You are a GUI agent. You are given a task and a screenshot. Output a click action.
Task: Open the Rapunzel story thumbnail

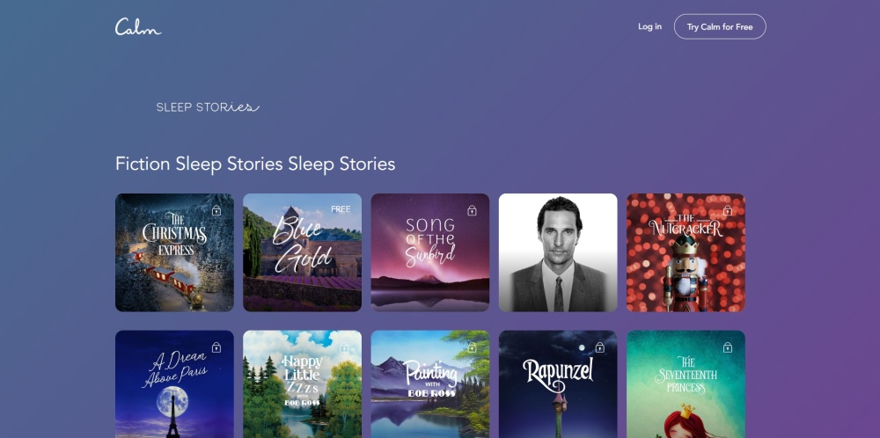(558, 384)
